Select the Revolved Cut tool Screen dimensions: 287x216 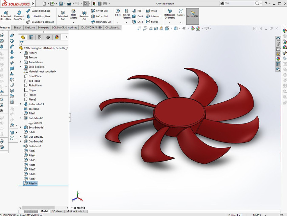84,15
